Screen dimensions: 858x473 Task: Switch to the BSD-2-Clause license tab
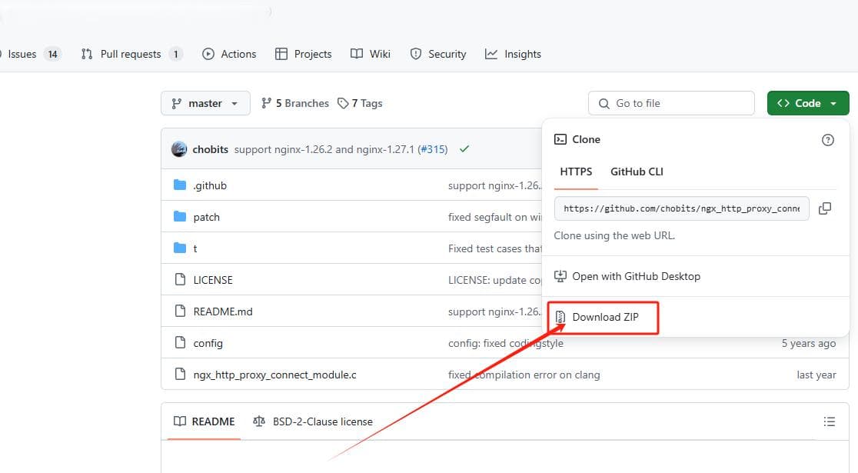pyautogui.click(x=312, y=421)
